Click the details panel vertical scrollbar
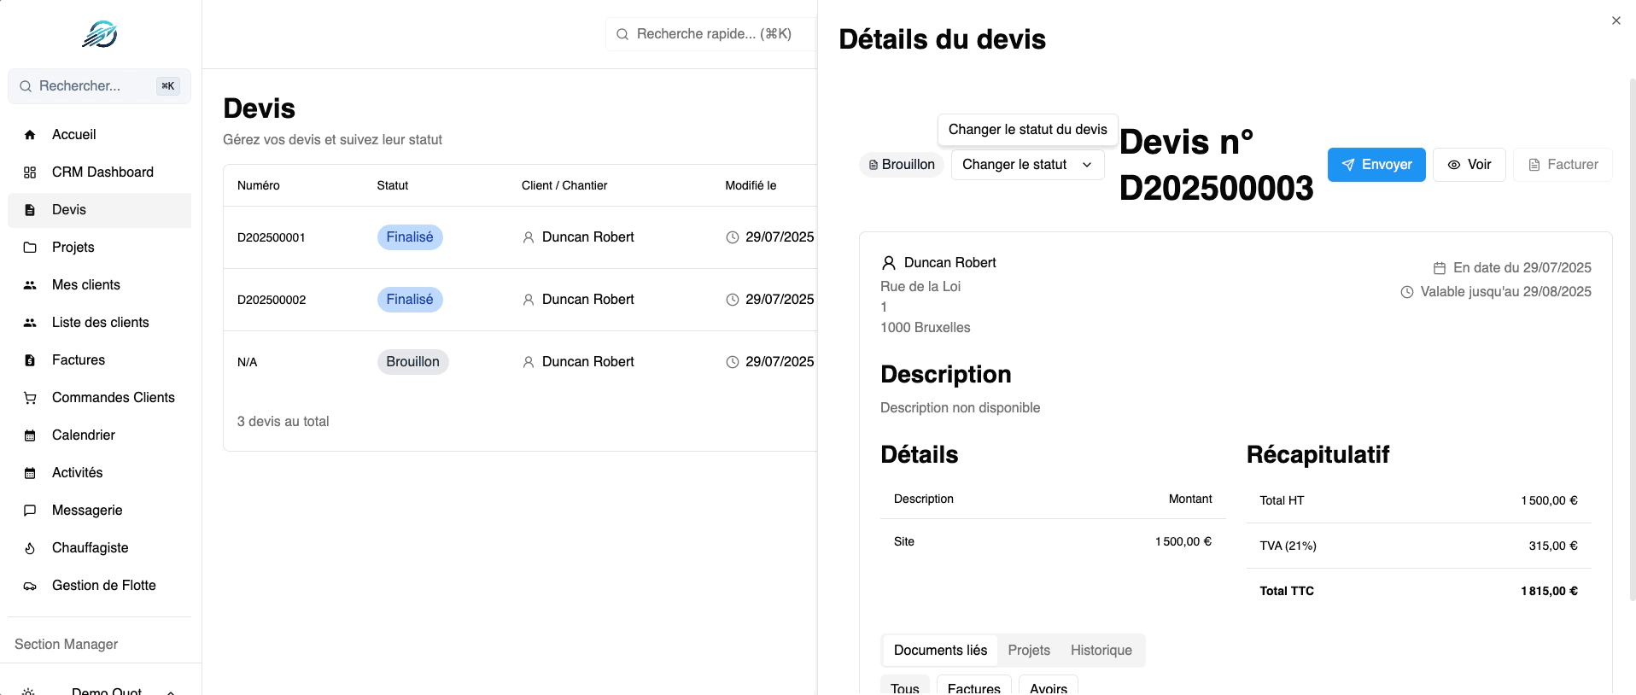Viewport: 1636px width, 695px height. 1633,340
